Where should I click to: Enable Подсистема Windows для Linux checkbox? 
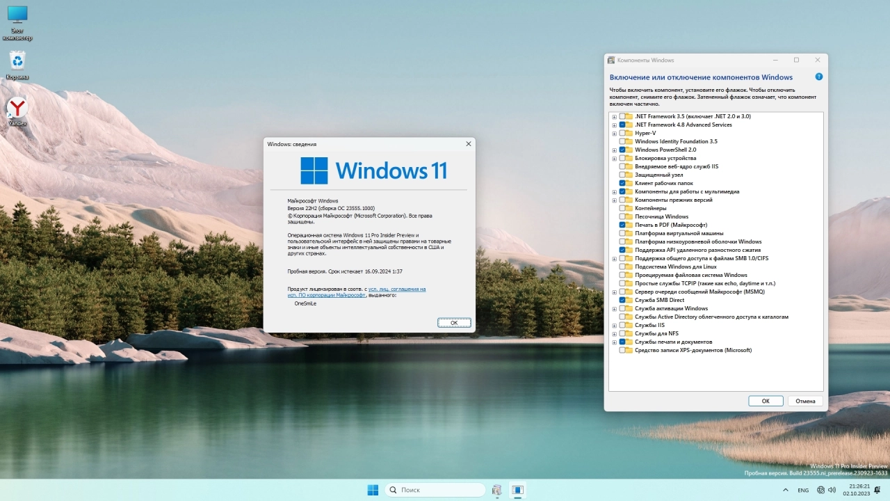pyautogui.click(x=622, y=267)
